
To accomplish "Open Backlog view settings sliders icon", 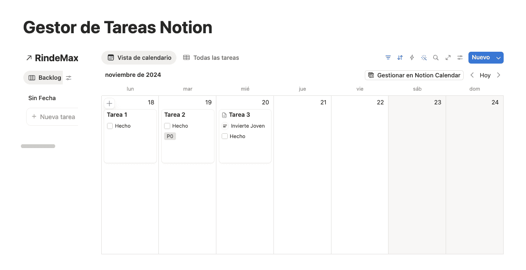I will [x=69, y=78].
